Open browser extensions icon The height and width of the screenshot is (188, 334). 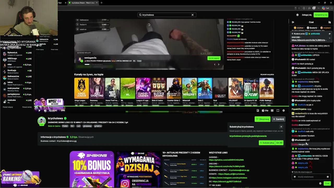pyautogui.click(x=304, y=8)
